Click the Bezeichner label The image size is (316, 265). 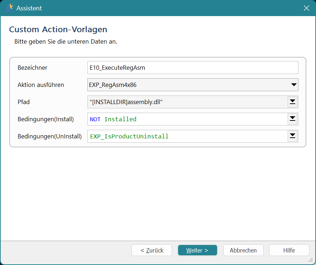click(32, 68)
